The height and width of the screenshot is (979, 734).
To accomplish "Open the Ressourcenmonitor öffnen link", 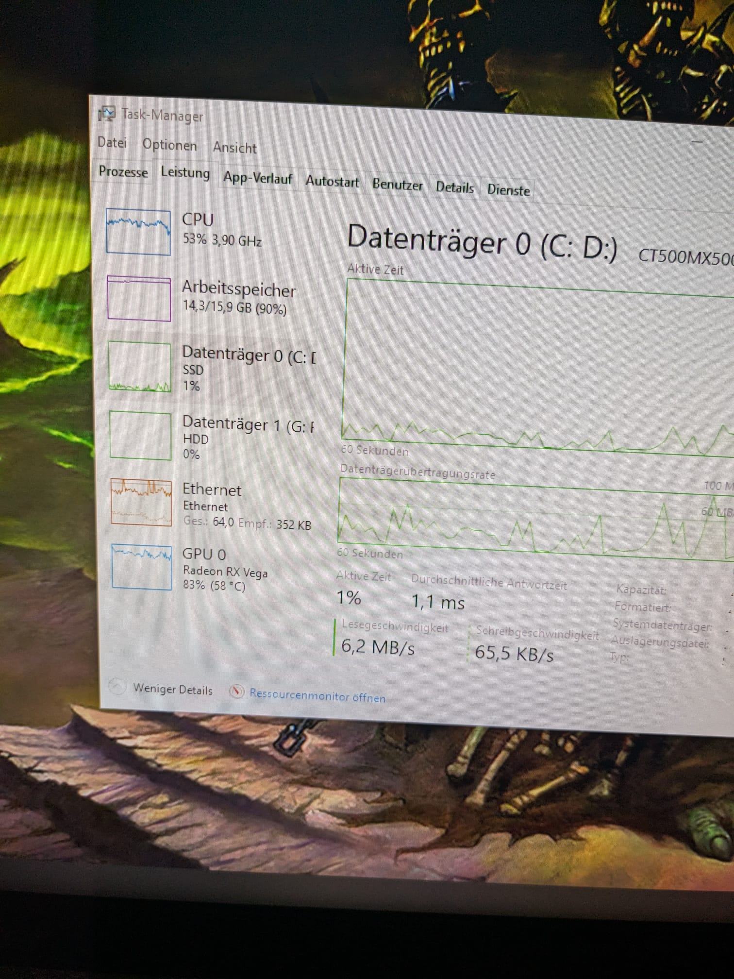I will [x=317, y=696].
